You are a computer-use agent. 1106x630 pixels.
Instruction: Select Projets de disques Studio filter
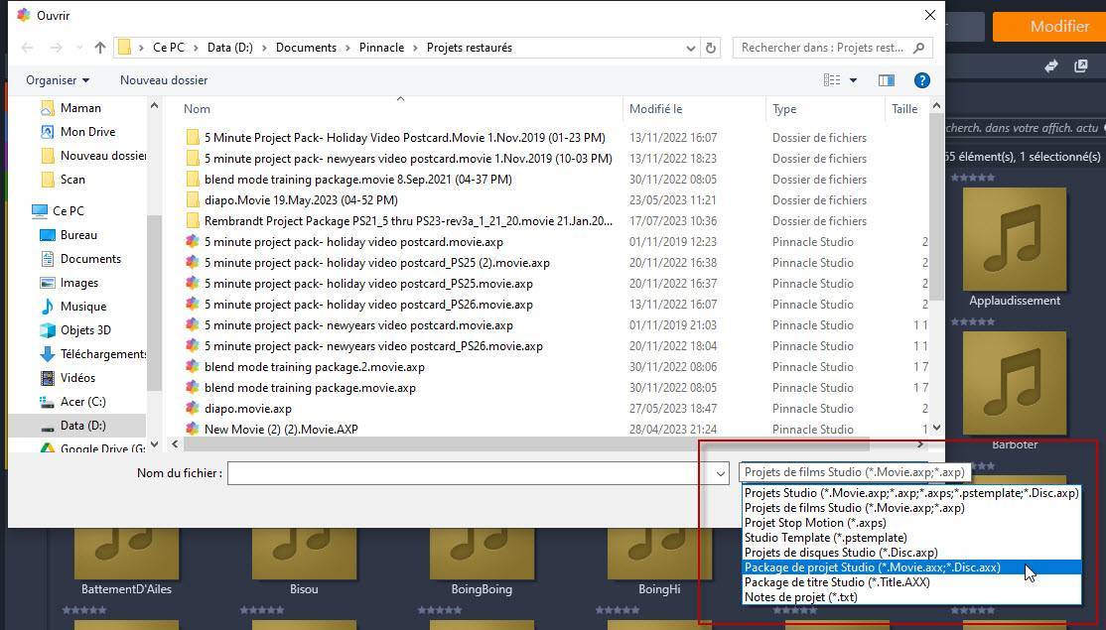[x=911, y=553]
